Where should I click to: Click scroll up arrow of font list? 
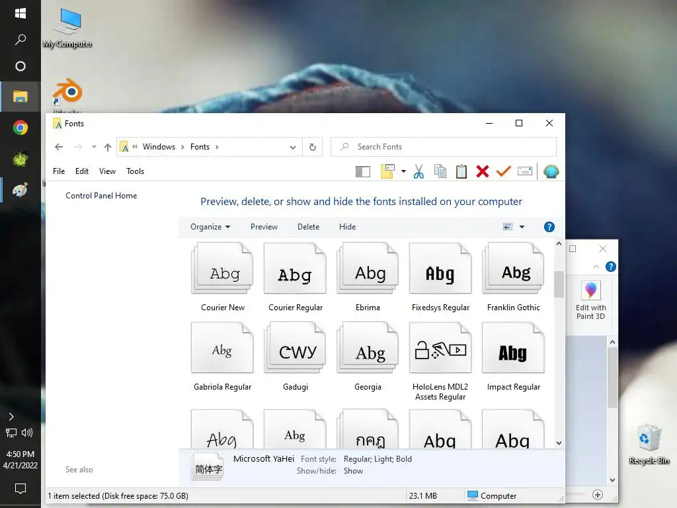[559, 243]
